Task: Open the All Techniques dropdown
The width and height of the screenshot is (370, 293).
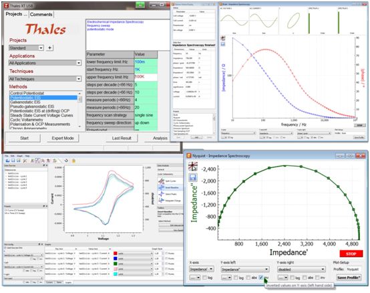Action: pyautogui.click(x=45, y=79)
